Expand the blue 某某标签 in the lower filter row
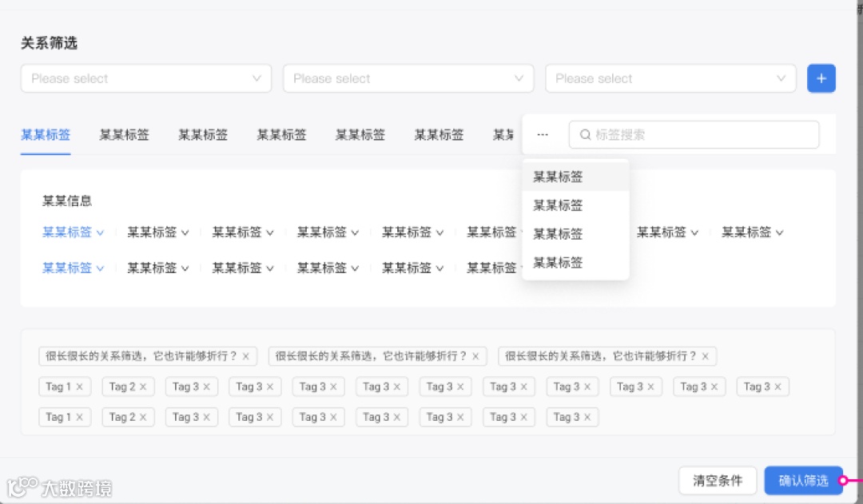The height and width of the screenshot is (504, 863). pos(74,268)
